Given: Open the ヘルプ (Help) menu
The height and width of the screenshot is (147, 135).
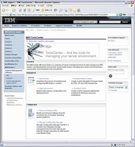Looking at the screenshot, I should point(49,6).
